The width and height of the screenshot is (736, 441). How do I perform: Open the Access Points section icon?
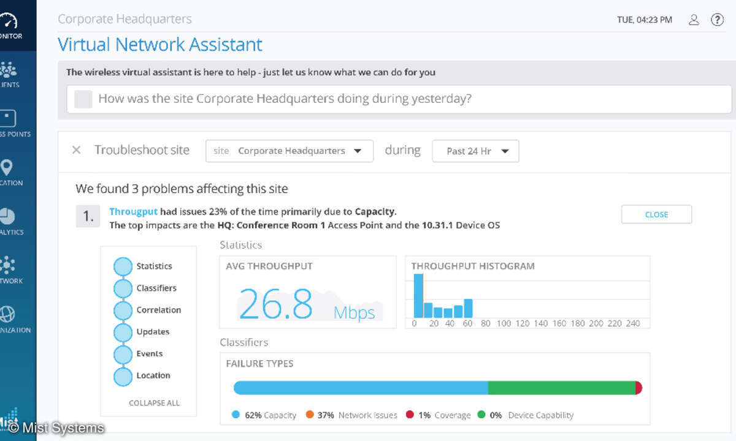(7, 118)
